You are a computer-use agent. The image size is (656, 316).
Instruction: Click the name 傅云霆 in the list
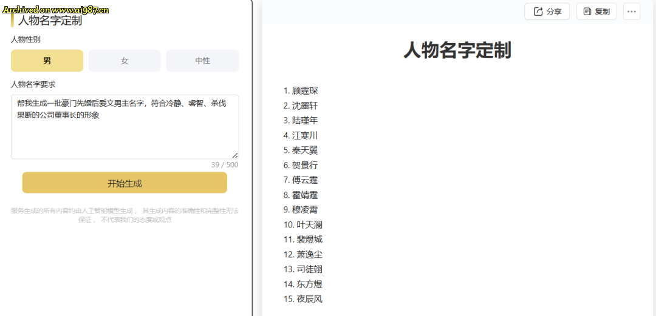(x=305, y=180)
